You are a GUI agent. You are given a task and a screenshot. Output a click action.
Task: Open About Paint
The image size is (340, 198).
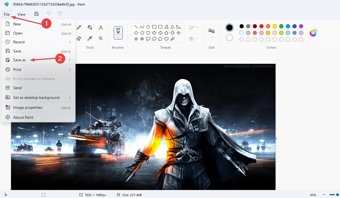38,117
